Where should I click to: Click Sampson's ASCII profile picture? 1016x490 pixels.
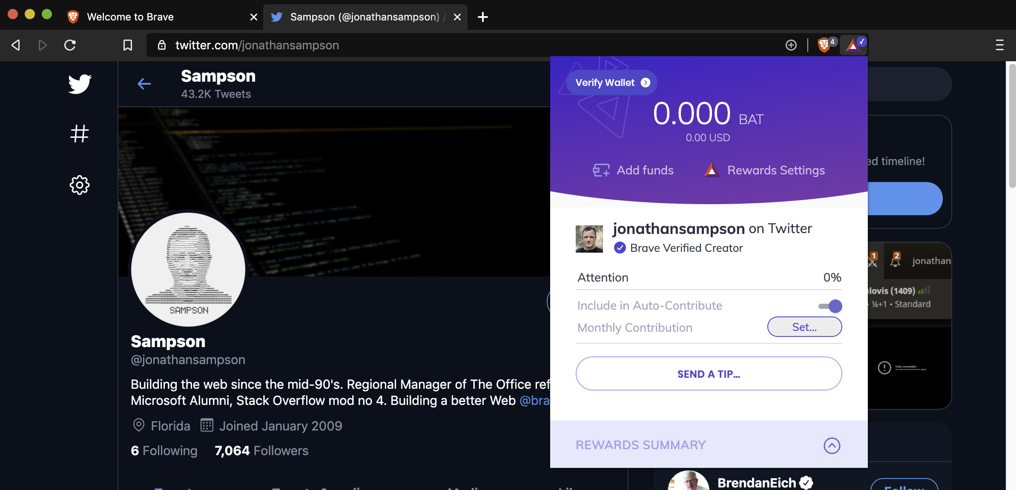click(x=188, y=270)
